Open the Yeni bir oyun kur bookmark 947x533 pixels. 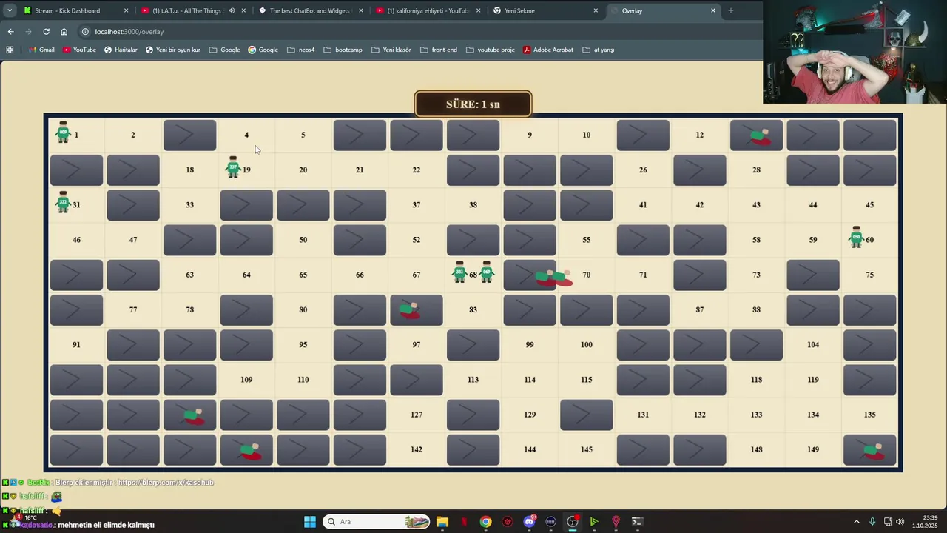[173, 50]
